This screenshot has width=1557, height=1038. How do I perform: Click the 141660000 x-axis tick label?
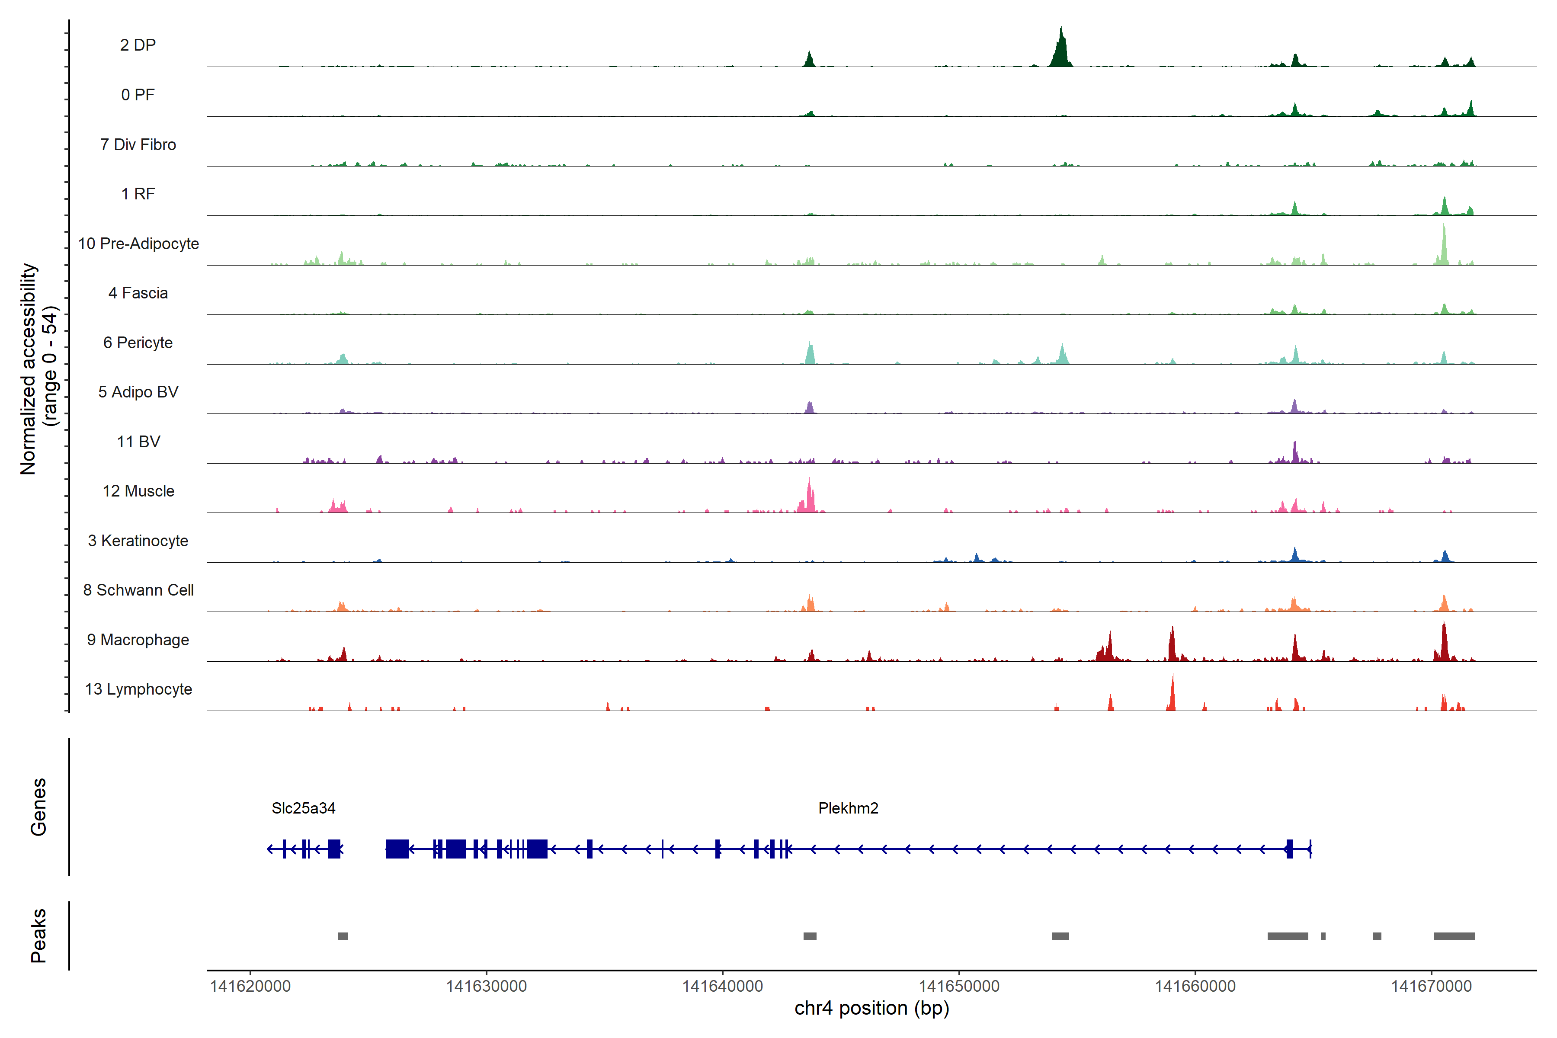point(1195,987)
